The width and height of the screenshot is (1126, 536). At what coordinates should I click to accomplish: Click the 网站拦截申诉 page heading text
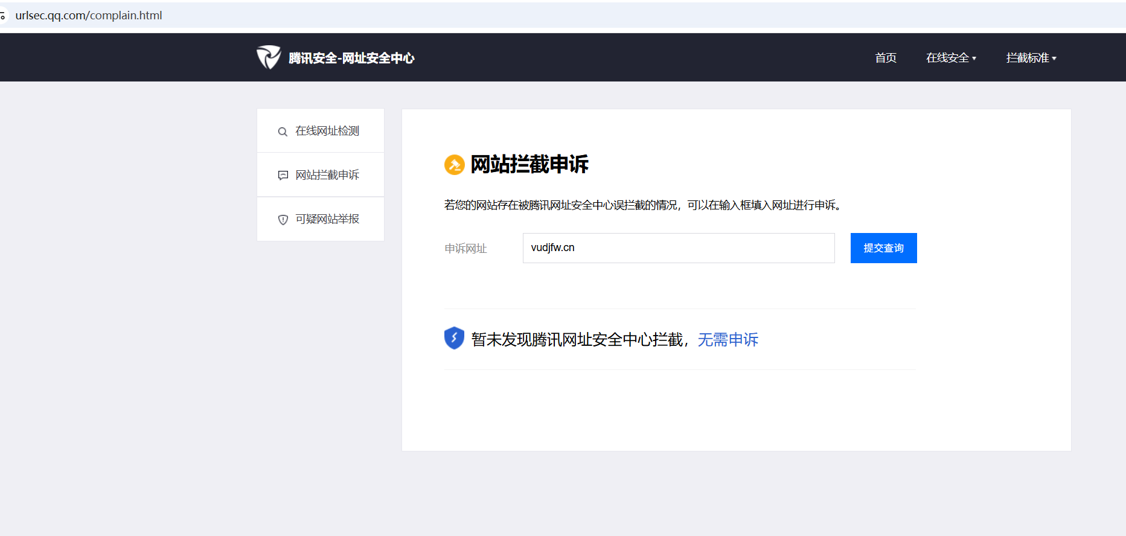529,164
